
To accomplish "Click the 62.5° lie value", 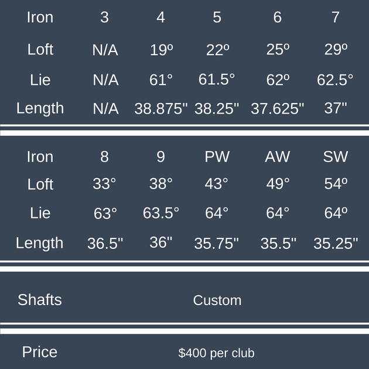I will (335, 79).
